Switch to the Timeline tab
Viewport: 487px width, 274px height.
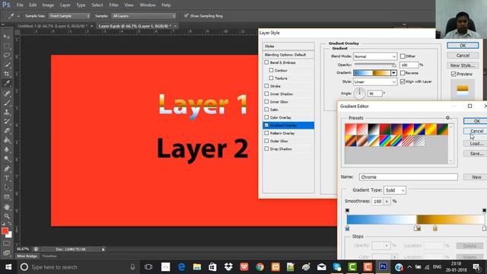[49, 256]
